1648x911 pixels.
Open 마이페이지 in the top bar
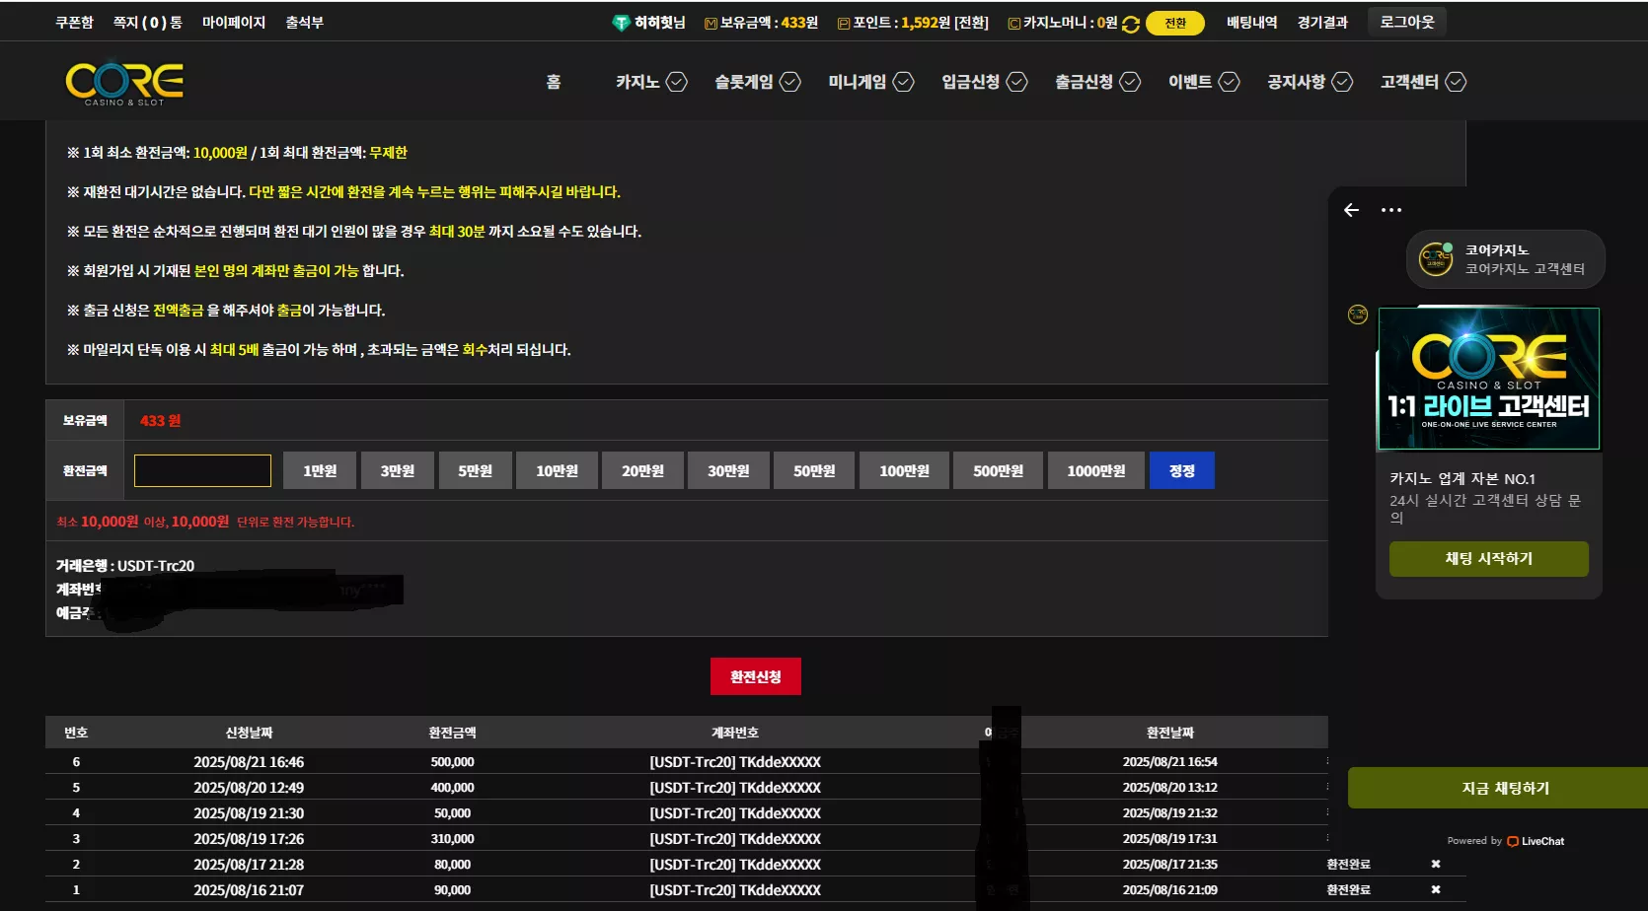tap(234, 23)
